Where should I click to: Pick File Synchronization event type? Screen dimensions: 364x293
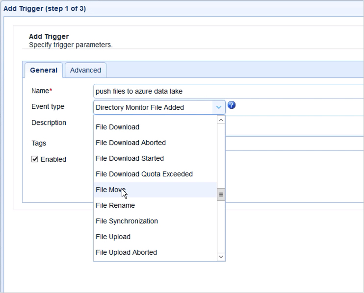127,221
